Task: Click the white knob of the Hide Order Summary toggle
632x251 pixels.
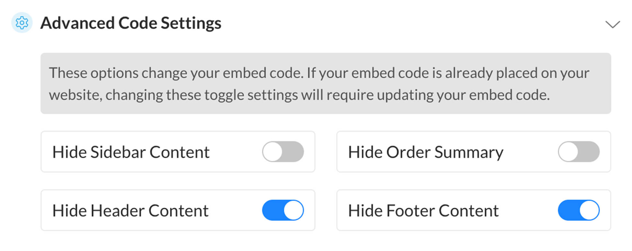Action: (568, 151)
